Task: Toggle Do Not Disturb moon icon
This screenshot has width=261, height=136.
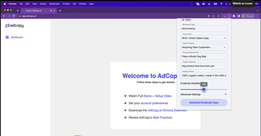Action: coord(210,4)
